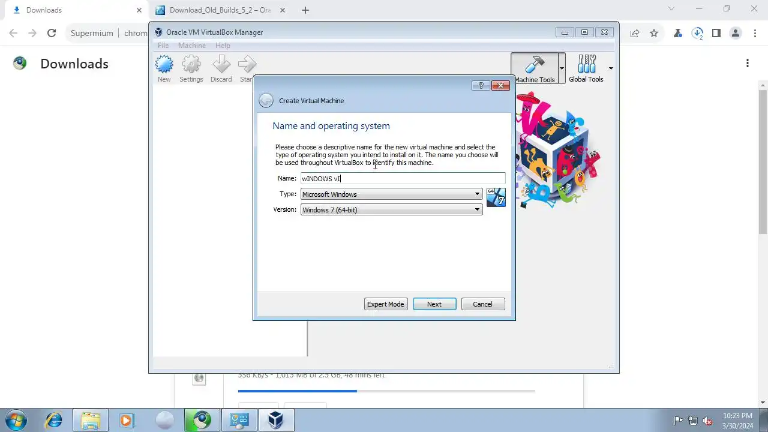
Task: Close the Download_Old_Builds tab
Action: [283, 10]
